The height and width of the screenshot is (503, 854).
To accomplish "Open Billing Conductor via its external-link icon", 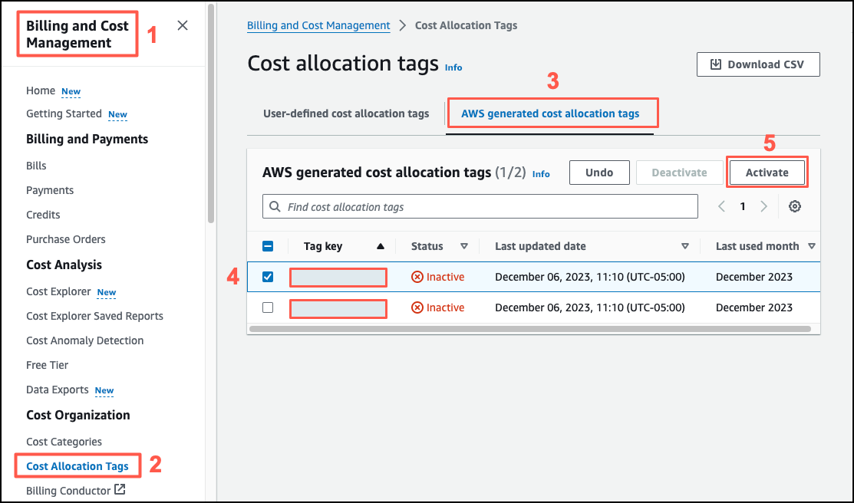I will [x=119, y=490].
